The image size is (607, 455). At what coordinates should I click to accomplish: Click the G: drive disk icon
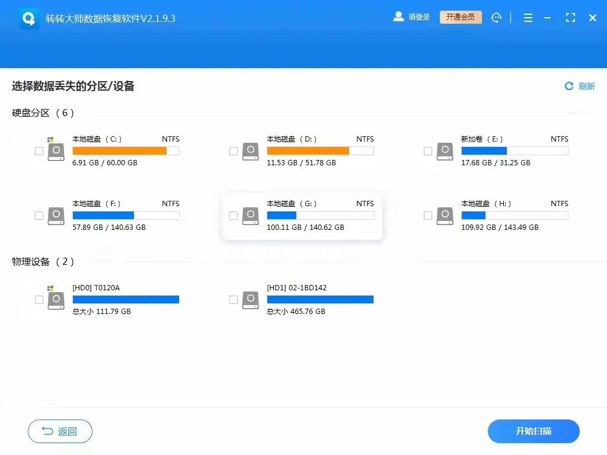pyautogui.click(x=251, y=216)
